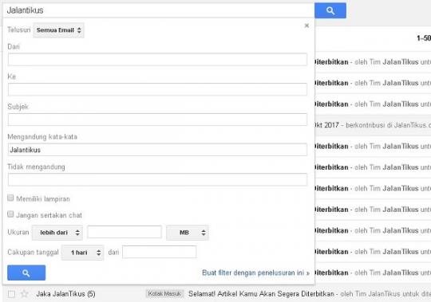Expand the 1 hari date range dropdown
This screenshot has height=302, width=431.
pyautogui.click(x=82, y=253)
